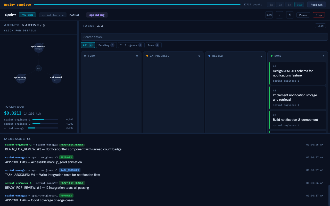Select the sprint-manager node in the agent graph

[x=39, y=48]
